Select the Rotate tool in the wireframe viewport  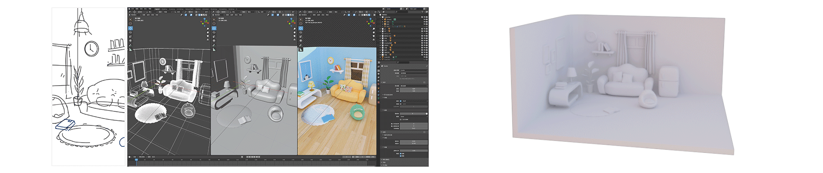[130, 33]
